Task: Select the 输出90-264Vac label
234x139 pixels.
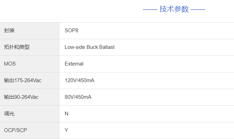Action: coord(21,97)
